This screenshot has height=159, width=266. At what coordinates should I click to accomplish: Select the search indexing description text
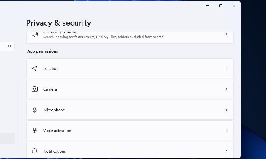(103, 37)
